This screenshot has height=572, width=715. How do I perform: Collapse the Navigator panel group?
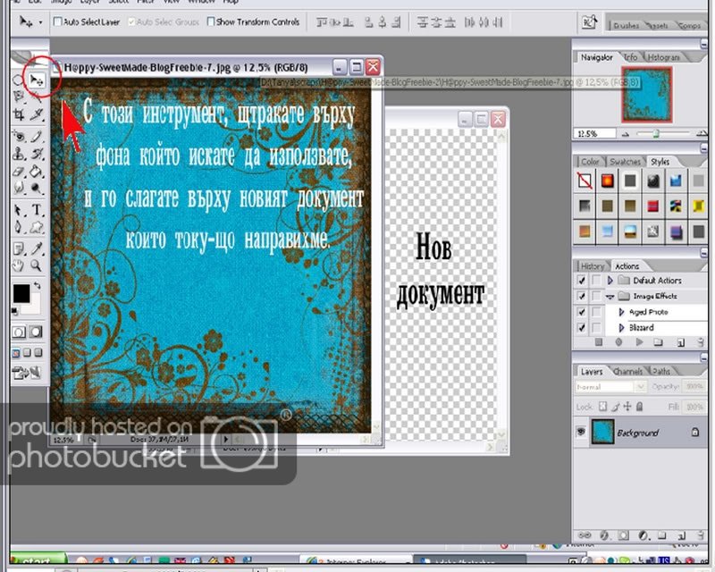(x=703, y=44)
